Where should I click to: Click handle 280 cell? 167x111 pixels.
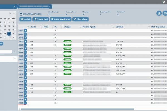click(32, 63)
